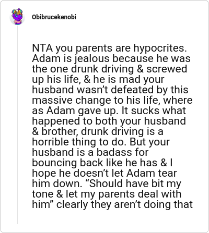Select the line "the one drunk driving & screwed"

click(109, 69)
